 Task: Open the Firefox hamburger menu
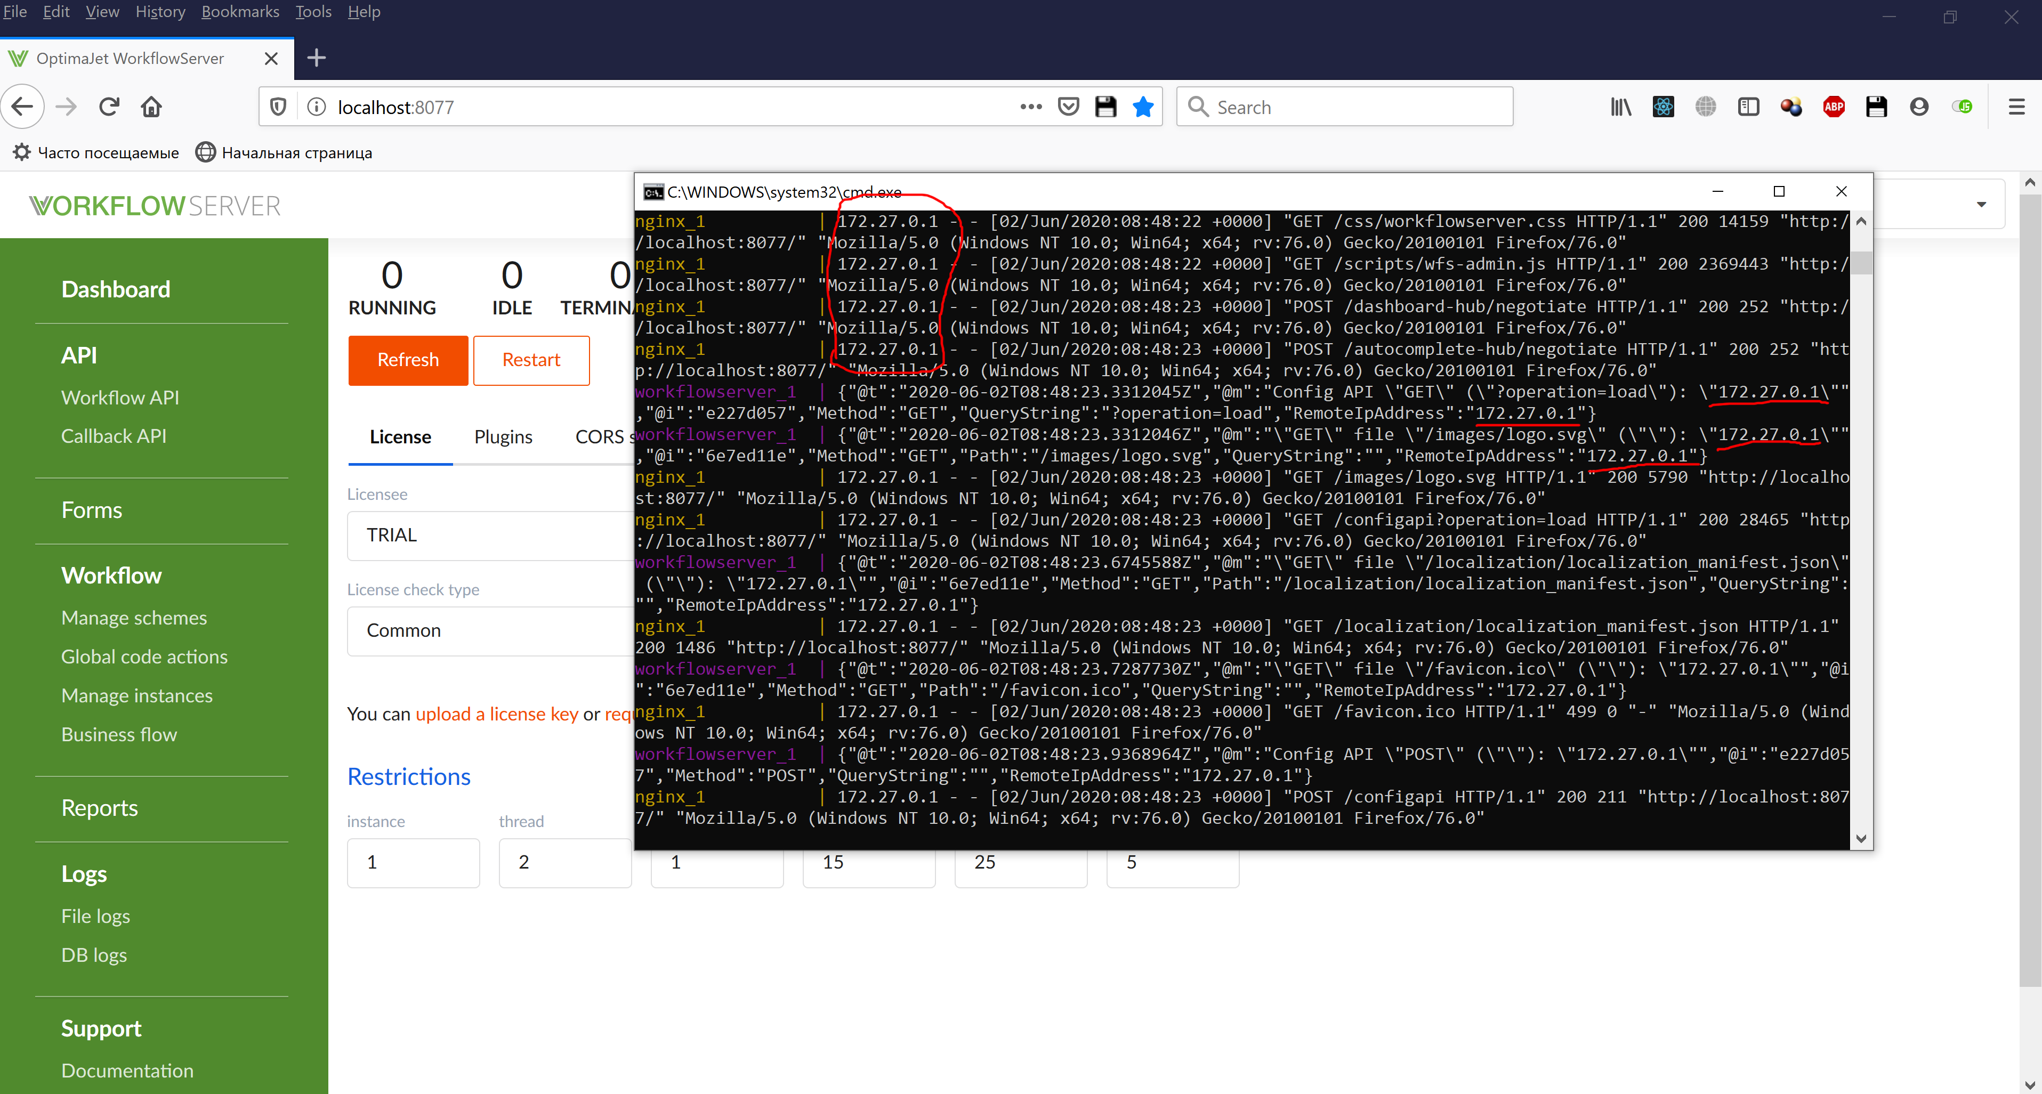(x=2016, y=107)
